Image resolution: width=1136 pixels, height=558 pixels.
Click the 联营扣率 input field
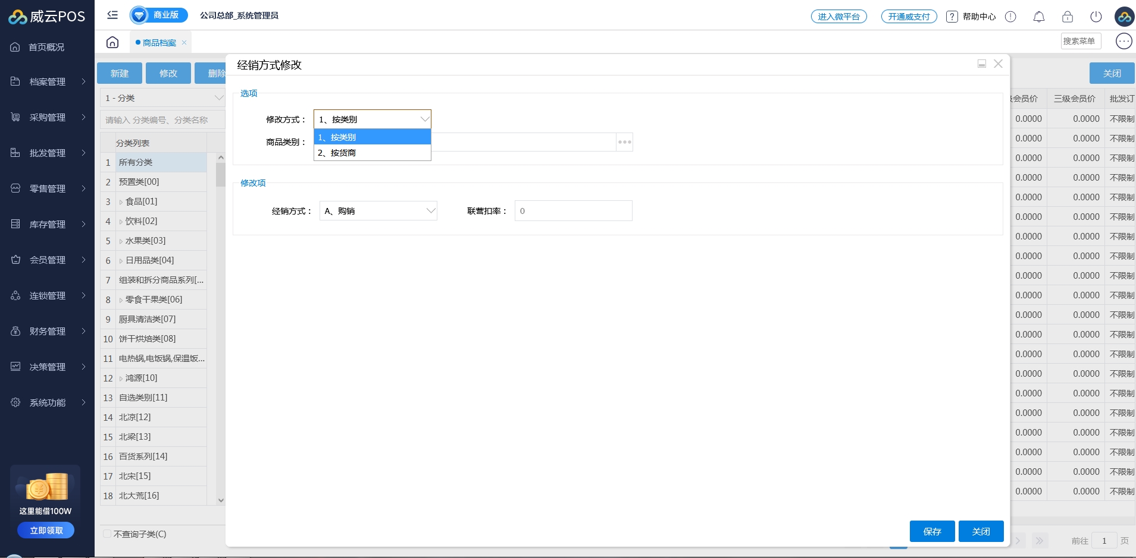572,211
